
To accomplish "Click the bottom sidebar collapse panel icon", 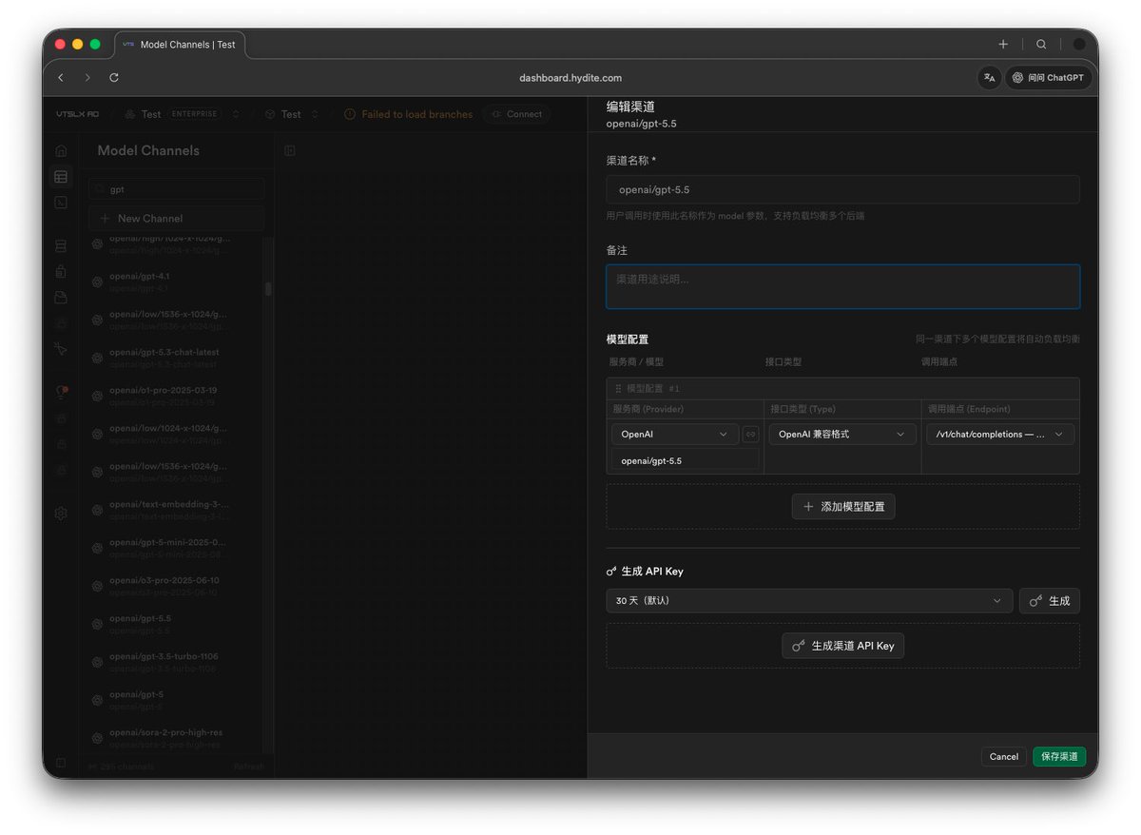I will point(61,763).
